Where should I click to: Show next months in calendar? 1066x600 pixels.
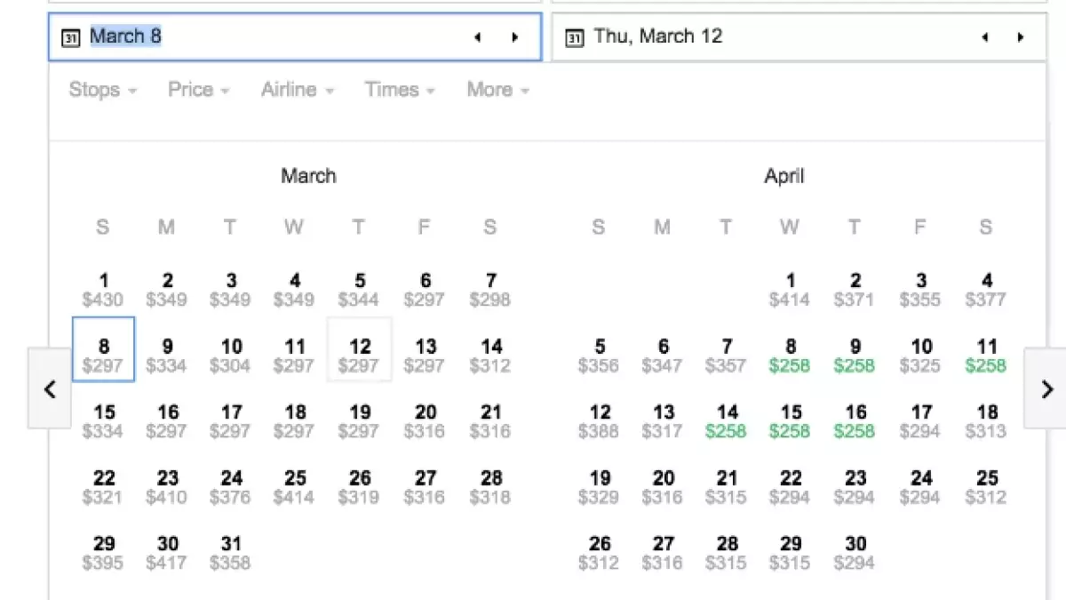click(x=1046, y=388)
